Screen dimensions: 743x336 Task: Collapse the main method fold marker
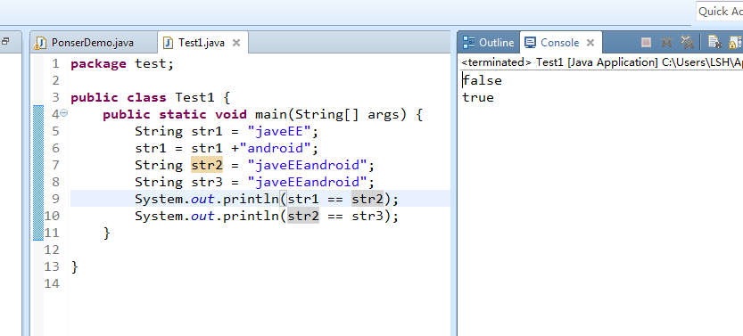(64, 113)
